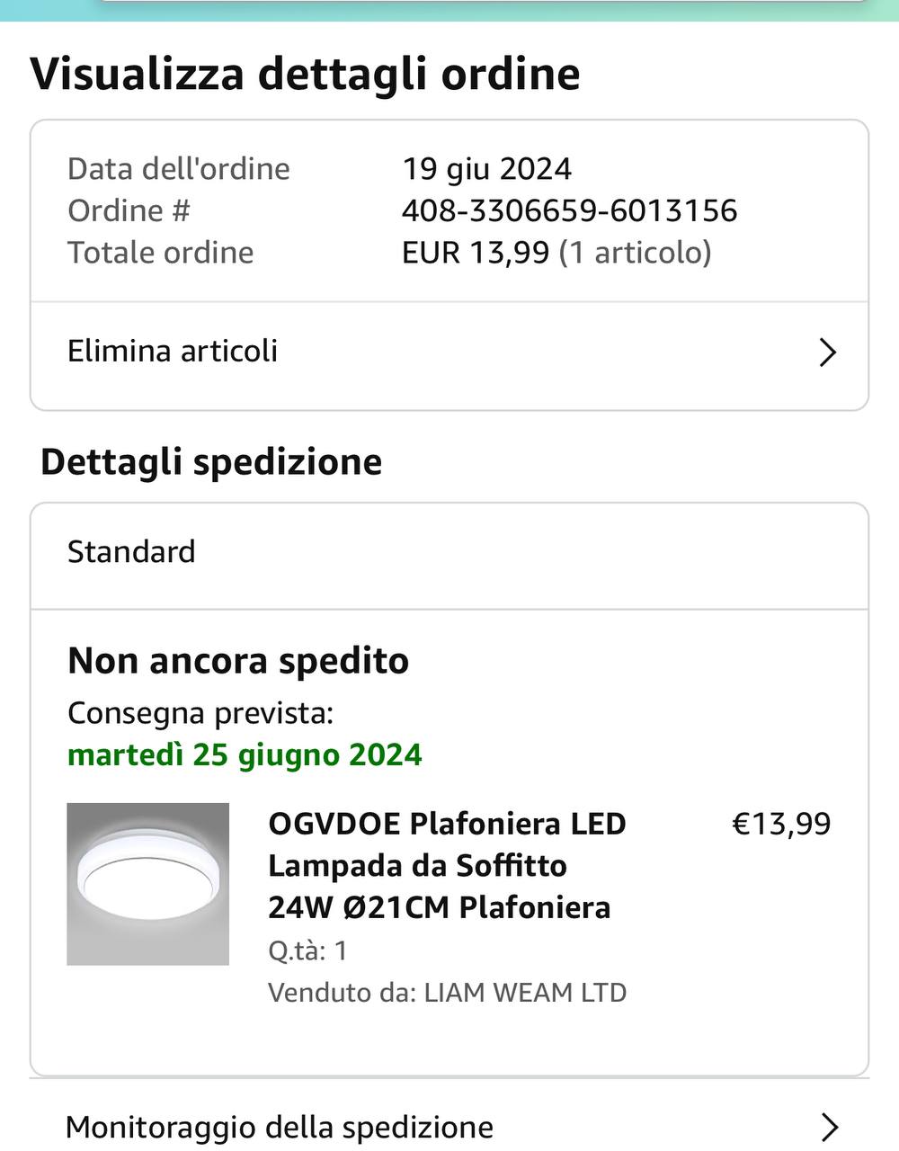Open the chevron beside Monitoraggio della spedizione
Viewport: 899px width, 1151px height.
[x=830, y=1127]
